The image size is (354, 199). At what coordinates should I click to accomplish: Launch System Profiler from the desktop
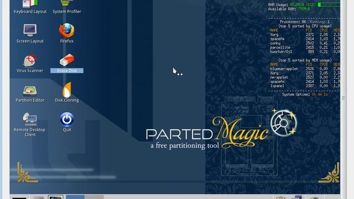67,7
